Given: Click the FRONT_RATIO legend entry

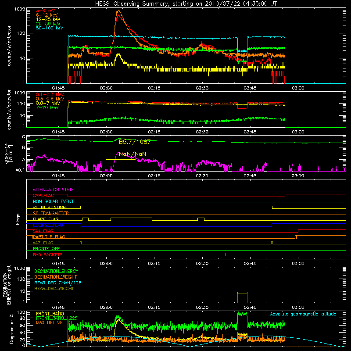Looking at the screenshot, I should [50, 314].
